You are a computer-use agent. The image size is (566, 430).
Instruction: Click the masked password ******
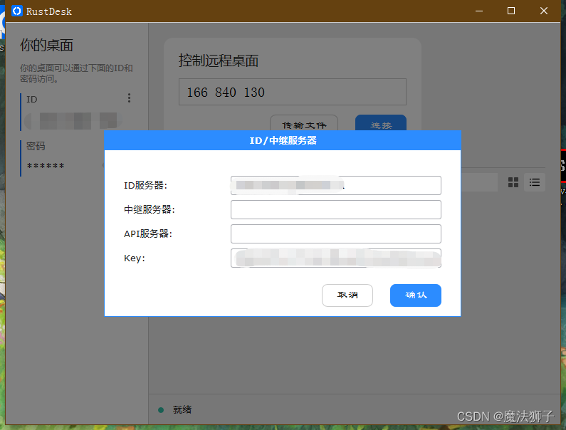[46, 167]
